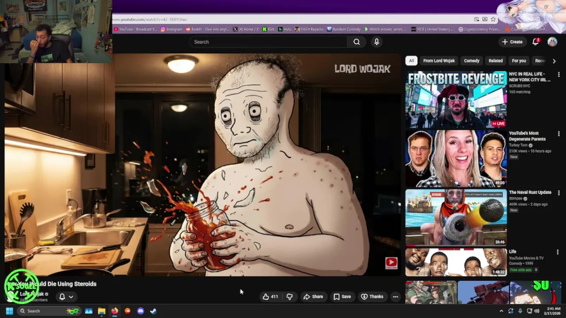The width and height of the screenshot is (566, 318).
Task: Open YouTube notifications bell
Action: (535, 42)
